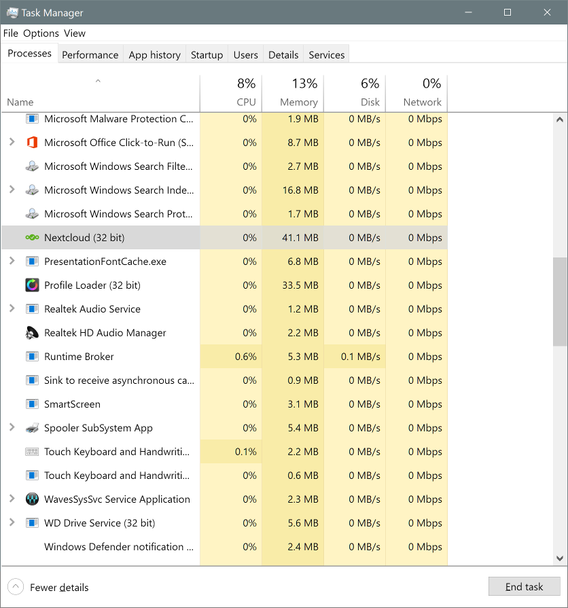The width and height of the screenshot is (568, 608).
Task: Click the Microsoft Windows Search Filter icon
Action: (x=32, y=166)
